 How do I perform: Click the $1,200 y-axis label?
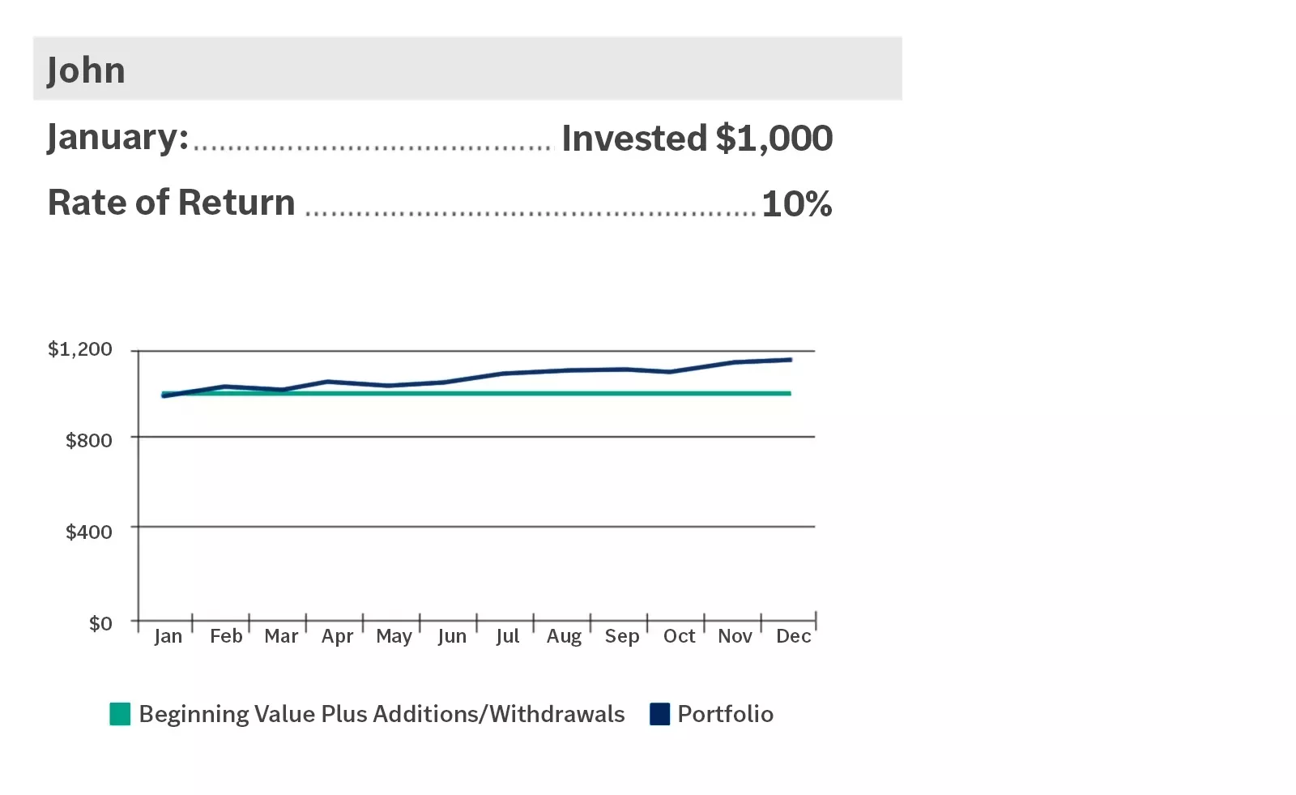point(80,349)
